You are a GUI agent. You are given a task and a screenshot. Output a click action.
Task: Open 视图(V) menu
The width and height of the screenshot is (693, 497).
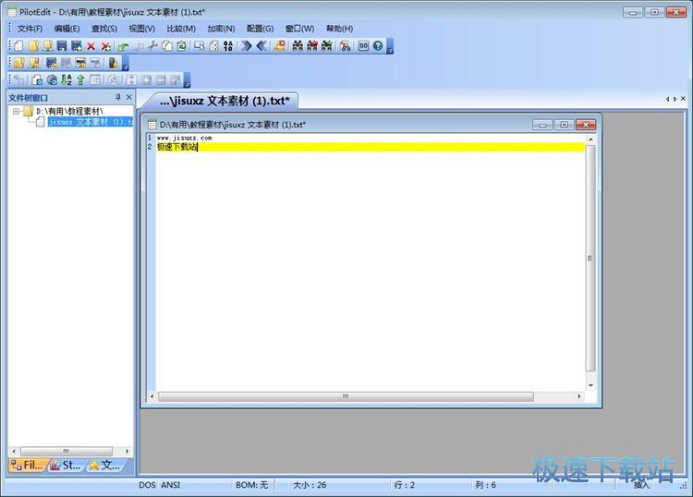click(x=142, y=29)
